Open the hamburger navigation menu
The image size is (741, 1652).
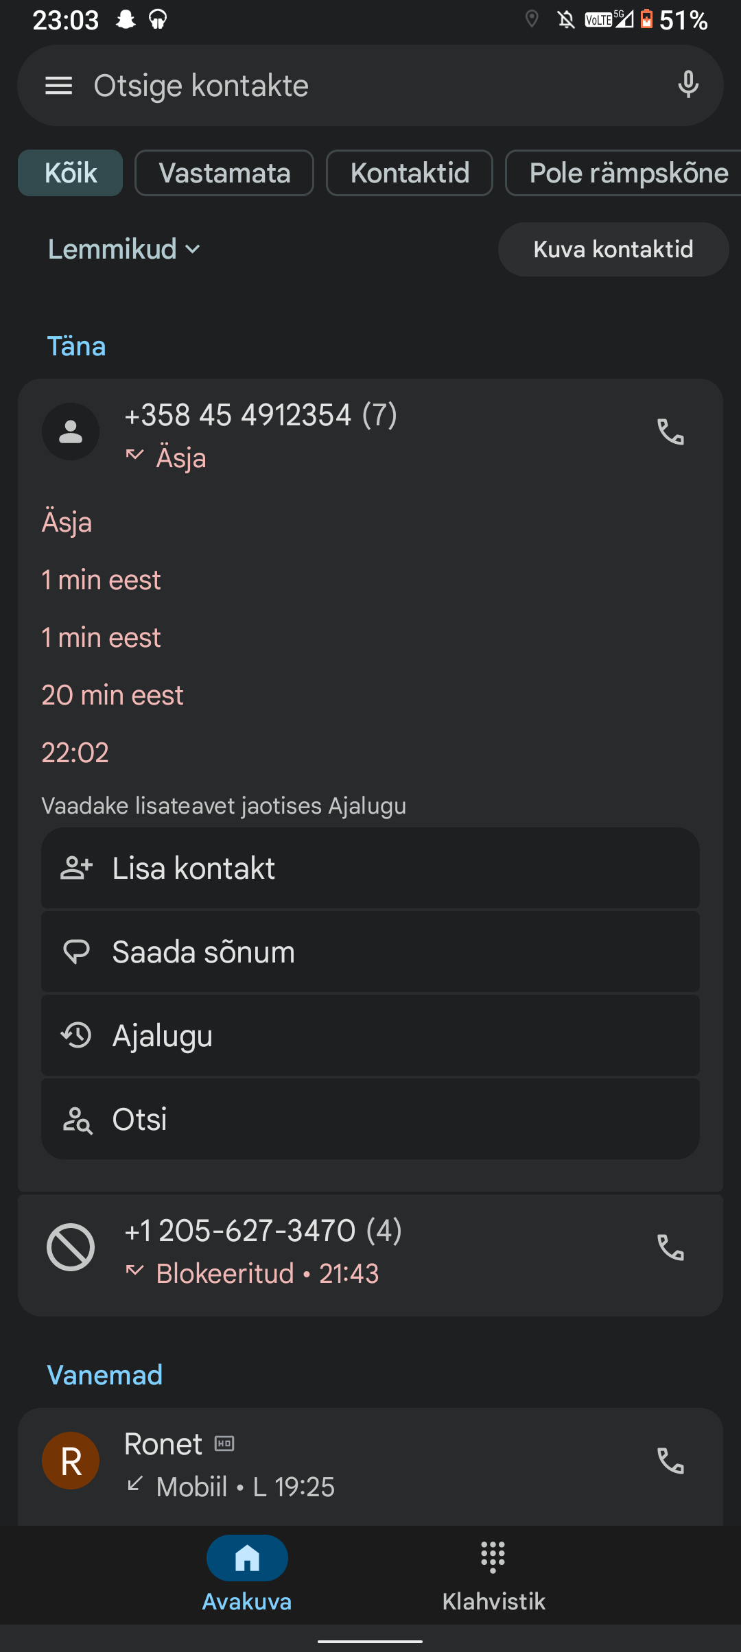tap(58, 86)
